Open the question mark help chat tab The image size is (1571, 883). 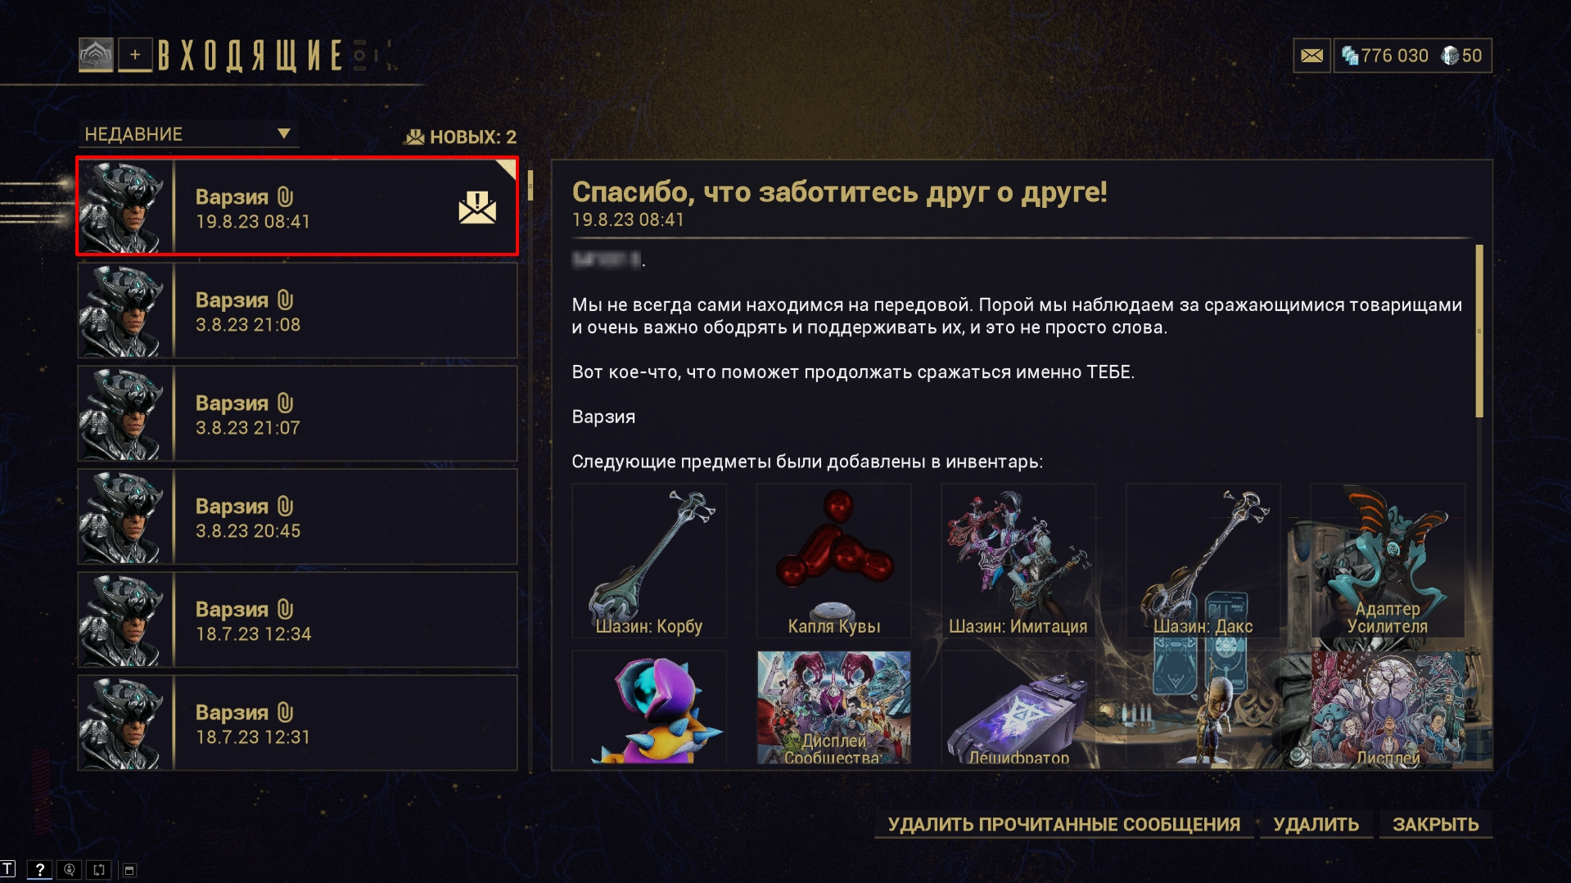point(39,870)
